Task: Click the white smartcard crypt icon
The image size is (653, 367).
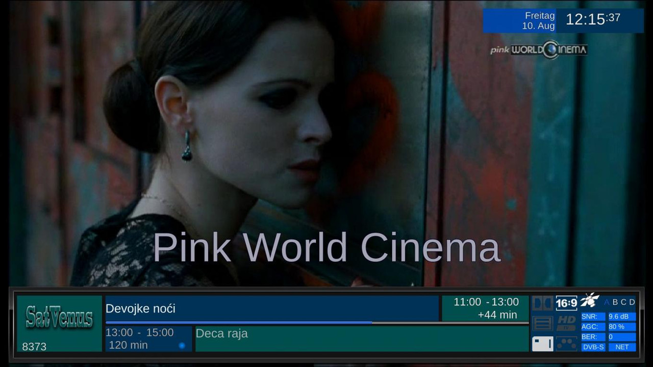Action: (x=542, y=344)
